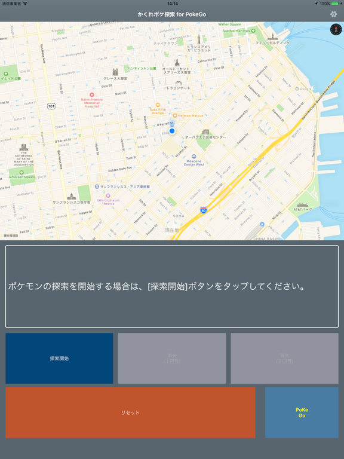The image size is (344, 459).
Task: Select the SHN Orpheum Theatre marker
Action: tap(108, 195)
